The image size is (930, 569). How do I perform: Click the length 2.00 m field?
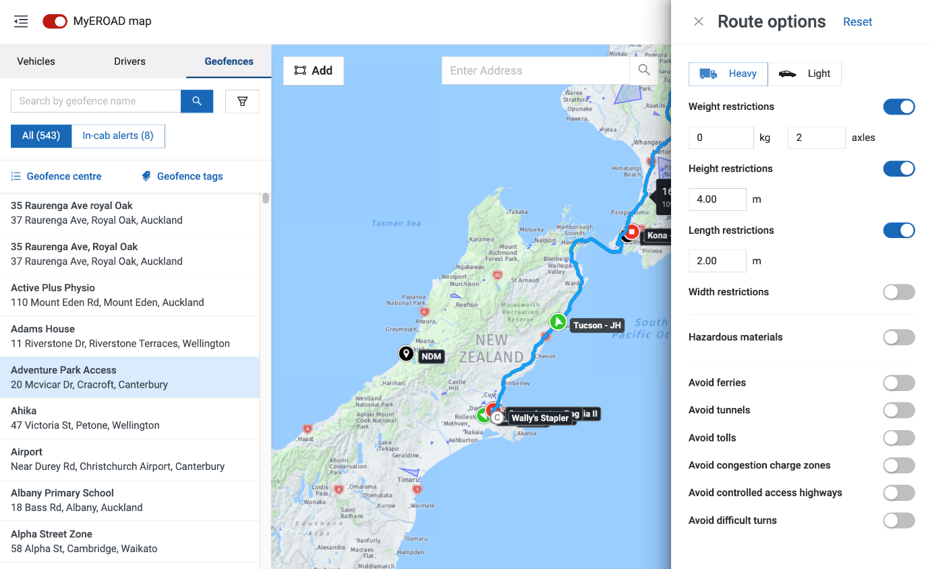click(718, 261)
